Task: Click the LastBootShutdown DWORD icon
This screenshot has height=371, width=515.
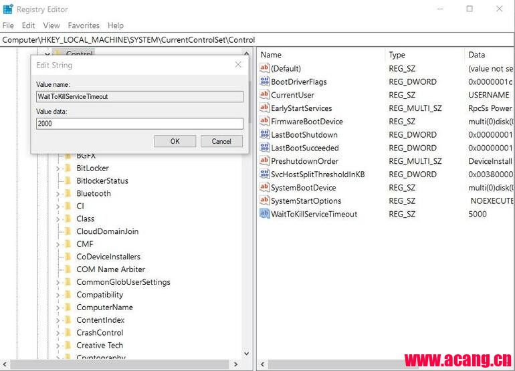Action: pos(264,134)
